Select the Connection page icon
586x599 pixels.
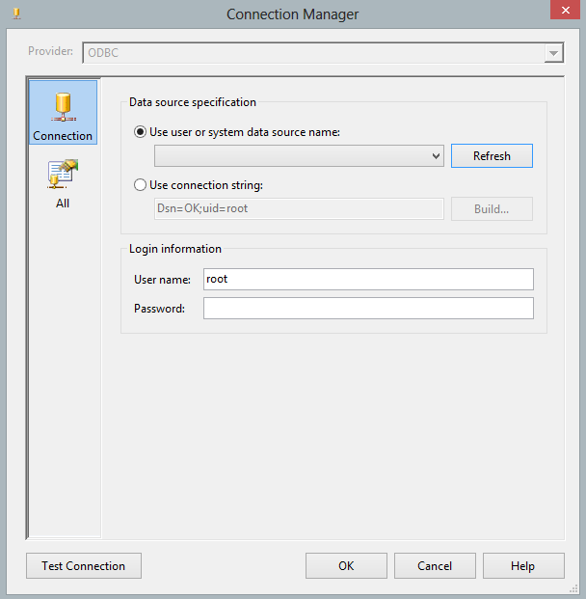63,112
